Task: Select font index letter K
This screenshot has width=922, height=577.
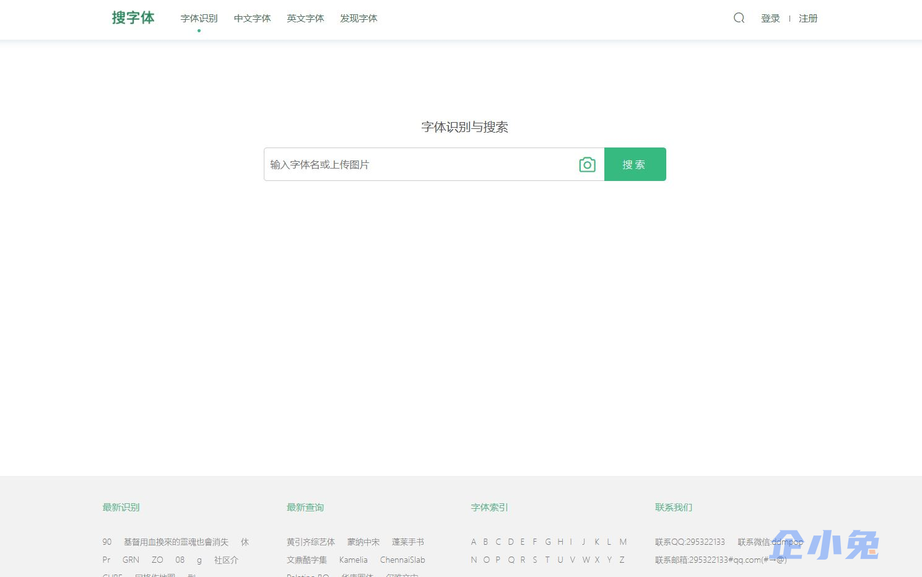Action: coord(597,542)
